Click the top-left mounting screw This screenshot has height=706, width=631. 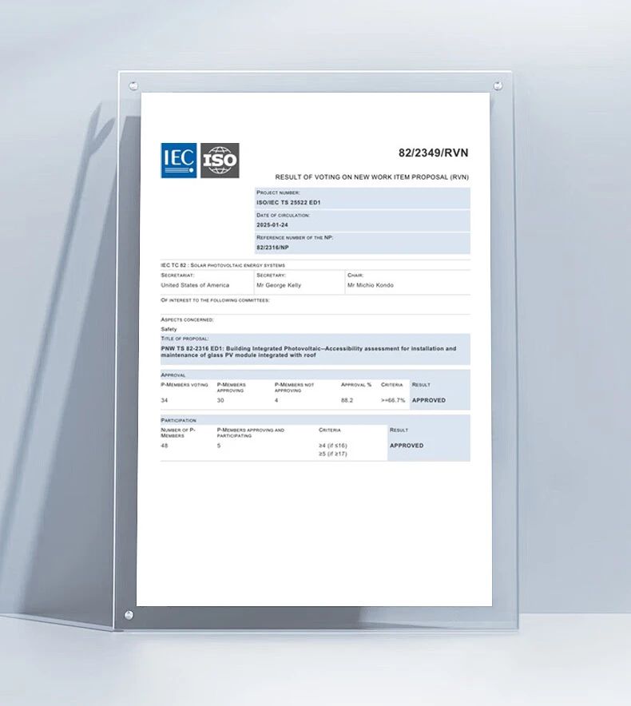pyautogui.click(x=133, y=85)
